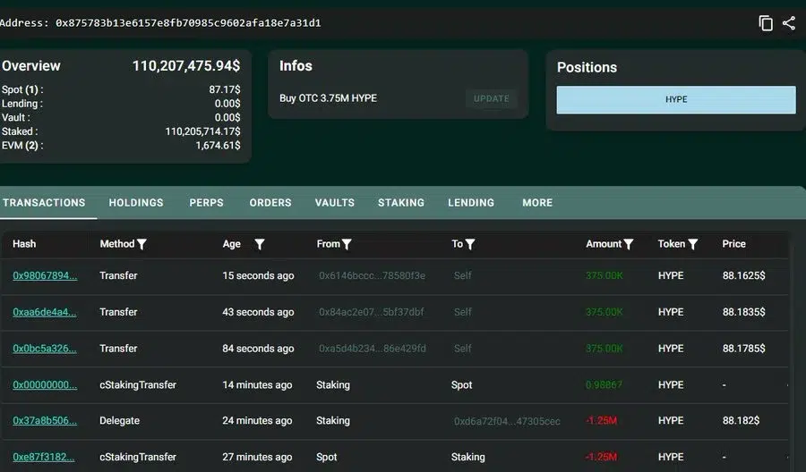Select the HYPE position button
Viewport: 806px width, 472px height.
[x=676, y=99]
